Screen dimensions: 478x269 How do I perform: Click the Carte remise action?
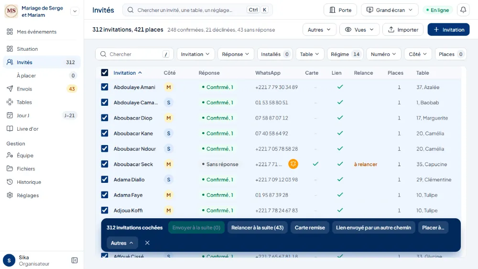[310, 227]
